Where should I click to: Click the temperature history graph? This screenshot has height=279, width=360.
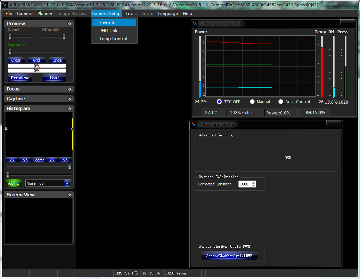pyautogui.click(x=261, y=66)
